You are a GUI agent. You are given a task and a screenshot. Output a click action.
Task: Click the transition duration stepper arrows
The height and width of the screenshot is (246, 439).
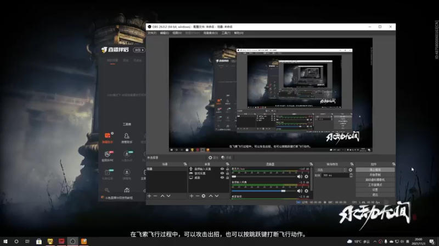[351, 175]
